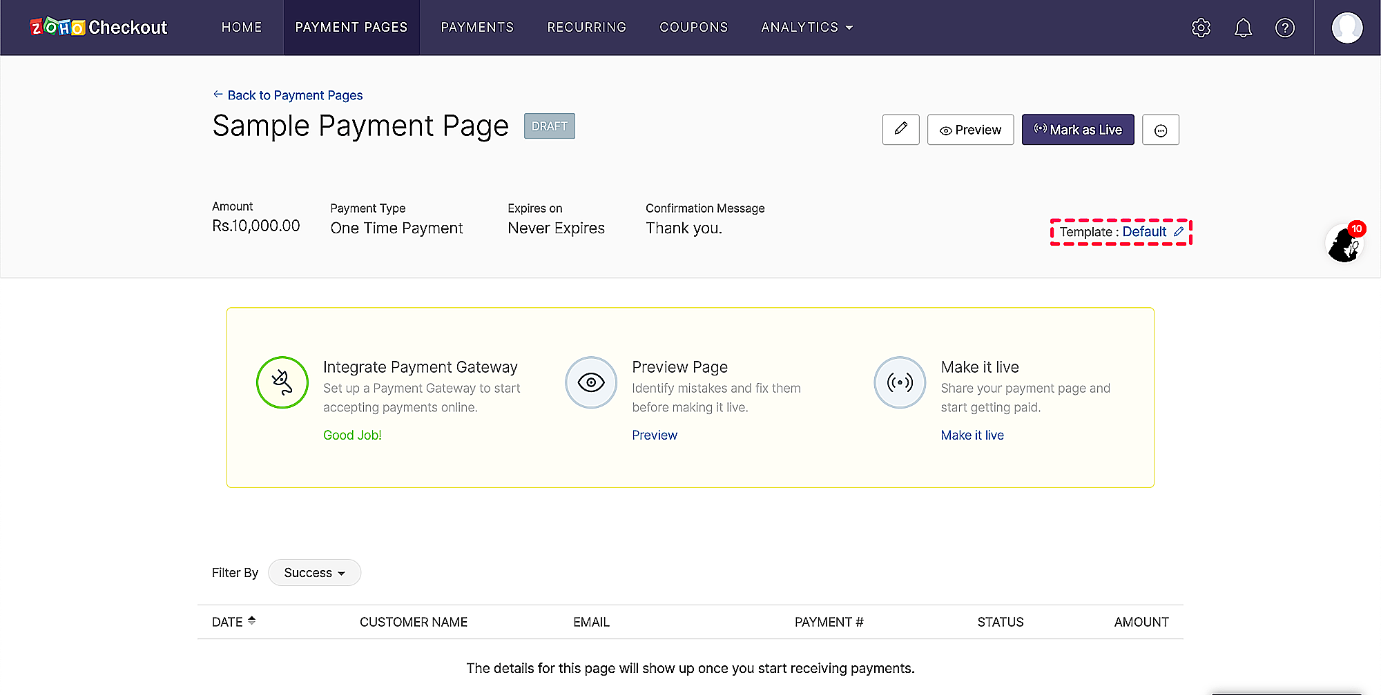Go to the Home tab
Image resolution: width=1381 pixels, height=695 pixels.
click(242, 28)
